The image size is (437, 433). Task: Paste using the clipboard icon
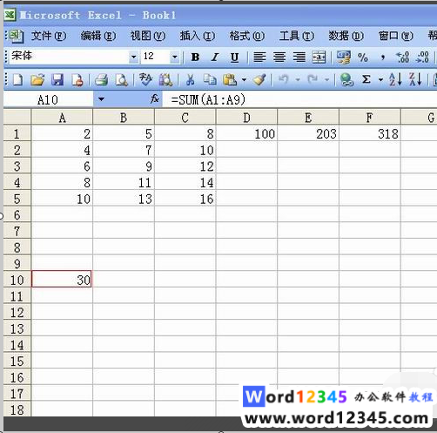(230, 79)
